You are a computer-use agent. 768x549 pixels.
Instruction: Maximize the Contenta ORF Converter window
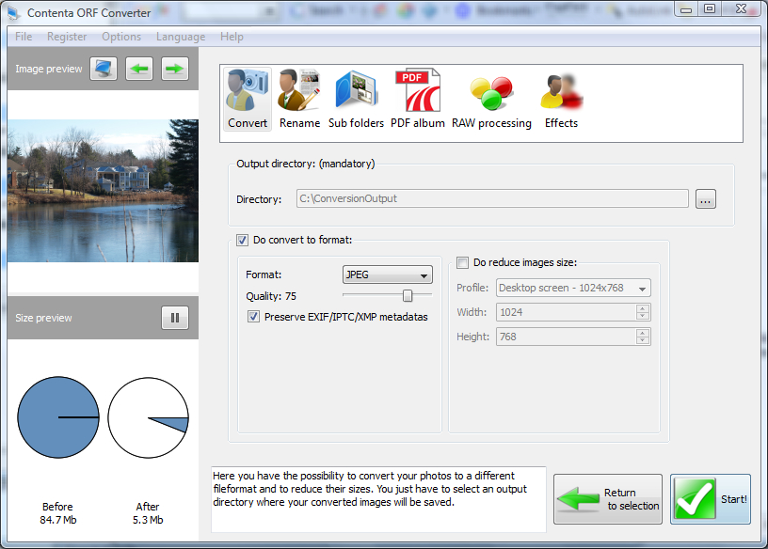point(710,8)
